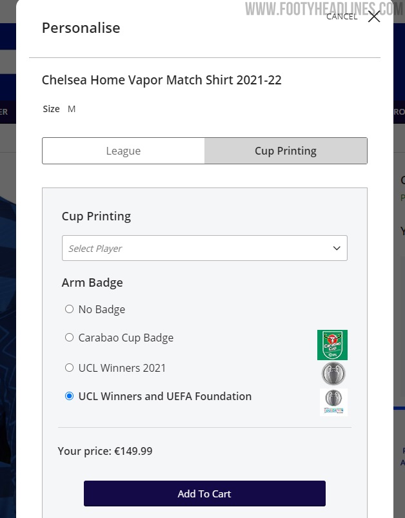Pick UCL Winners and UEFA Foundation radio option
The height and width of the screenshot is (518, 405).
[70, 396]
